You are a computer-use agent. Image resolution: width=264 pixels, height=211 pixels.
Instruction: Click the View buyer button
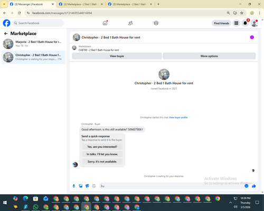117,56
